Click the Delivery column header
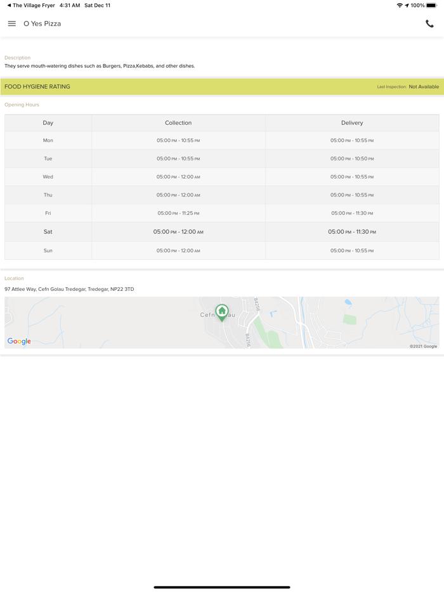 tap(352, 123)
